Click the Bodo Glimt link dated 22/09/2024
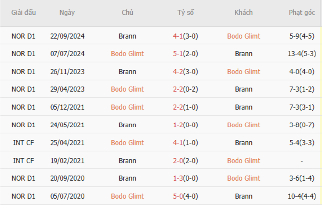This screenshot has width=322, height=208. [x=243, y=36]
